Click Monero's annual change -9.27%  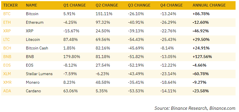[199, 83]
